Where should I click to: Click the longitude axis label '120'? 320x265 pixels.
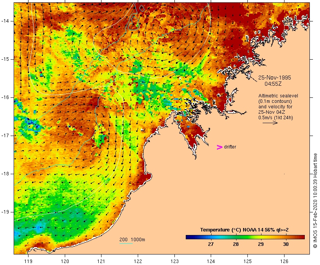pyautogui.click(x=65, y=261)
